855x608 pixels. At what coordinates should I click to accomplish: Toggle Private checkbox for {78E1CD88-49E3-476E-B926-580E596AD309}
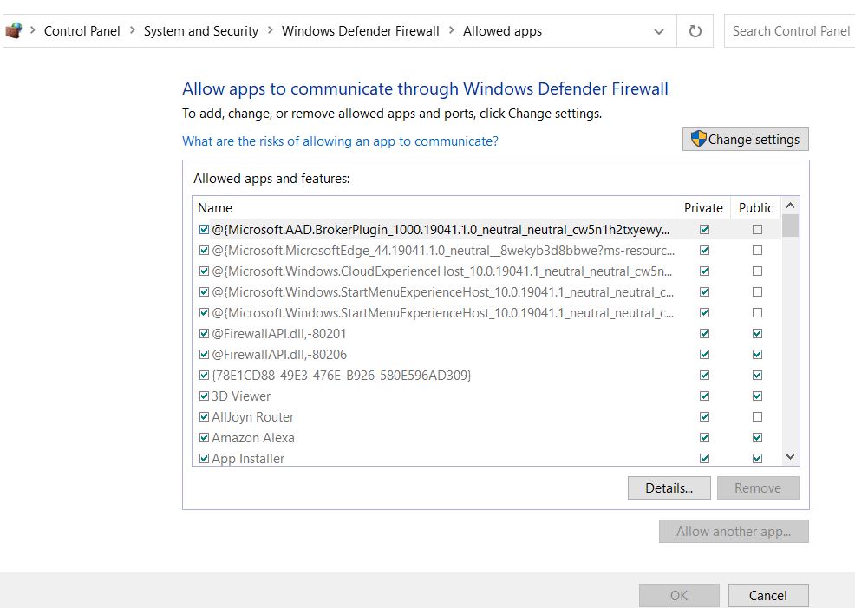coord(704,376)
